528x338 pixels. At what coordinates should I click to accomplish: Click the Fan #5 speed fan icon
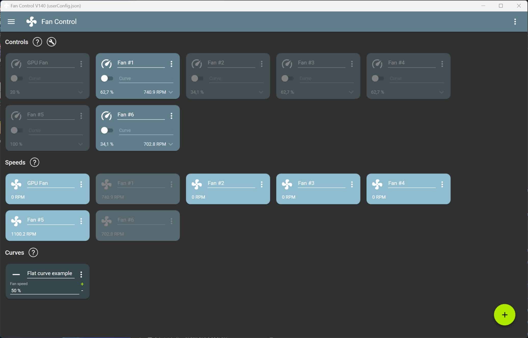coord(16,221)
